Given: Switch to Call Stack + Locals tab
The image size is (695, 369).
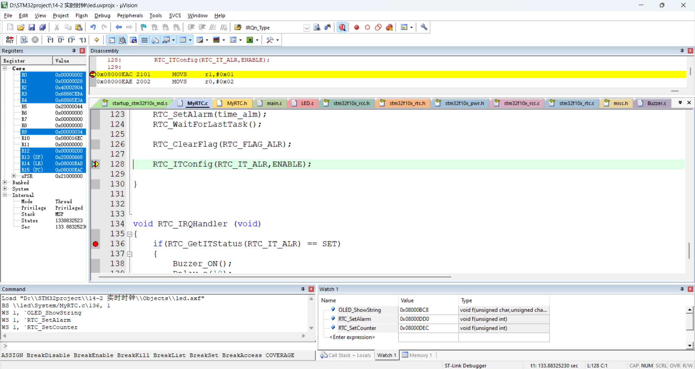Looking at the screenshot, I should (x=346, y=355).
